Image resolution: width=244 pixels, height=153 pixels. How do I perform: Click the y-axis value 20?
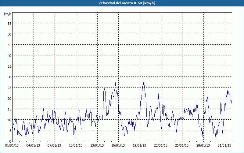tap(9, 98)
